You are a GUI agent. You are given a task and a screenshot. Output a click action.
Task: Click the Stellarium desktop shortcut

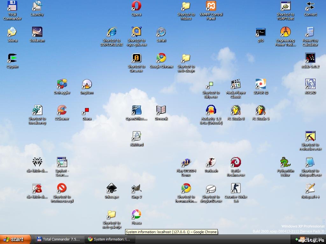(x=37, y=32)
